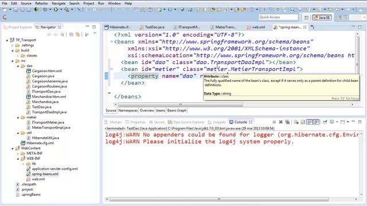Viewport: 367px width, 206px height.
Task: Collapse the beans element fold marker
Action: point(112,42)
